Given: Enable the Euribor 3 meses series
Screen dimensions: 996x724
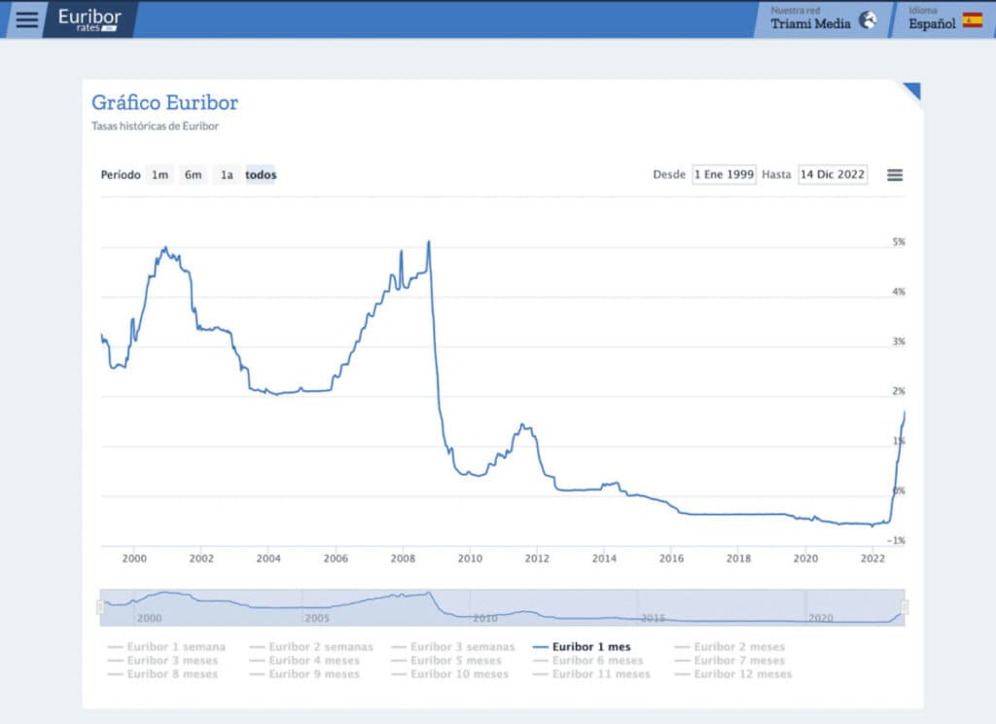Looking at the screenshot, I should click(x=163, y=661).
